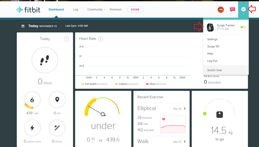259x147 pixels.
Task: Click the 26 minutes exercise value
Action: click(x=144, y=118)
